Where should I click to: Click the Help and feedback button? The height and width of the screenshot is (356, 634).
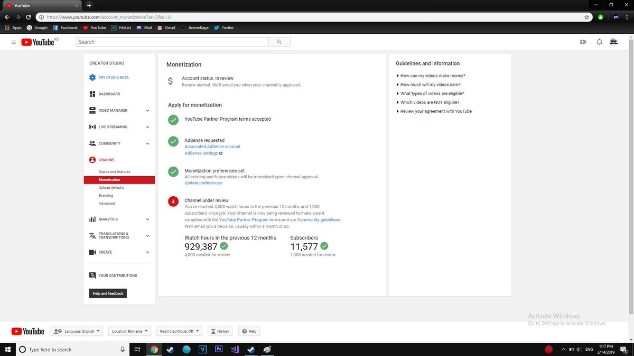[108, 293]
